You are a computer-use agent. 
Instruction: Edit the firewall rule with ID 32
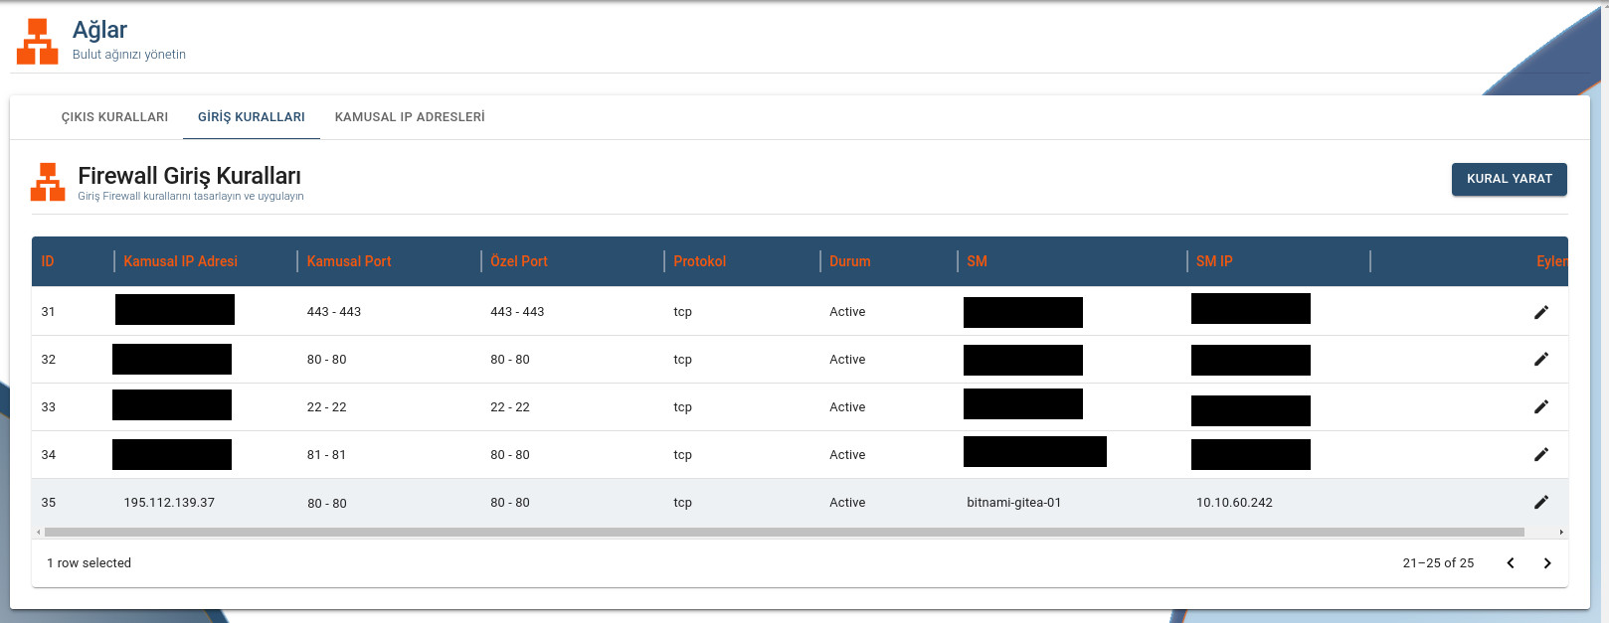1541,359
